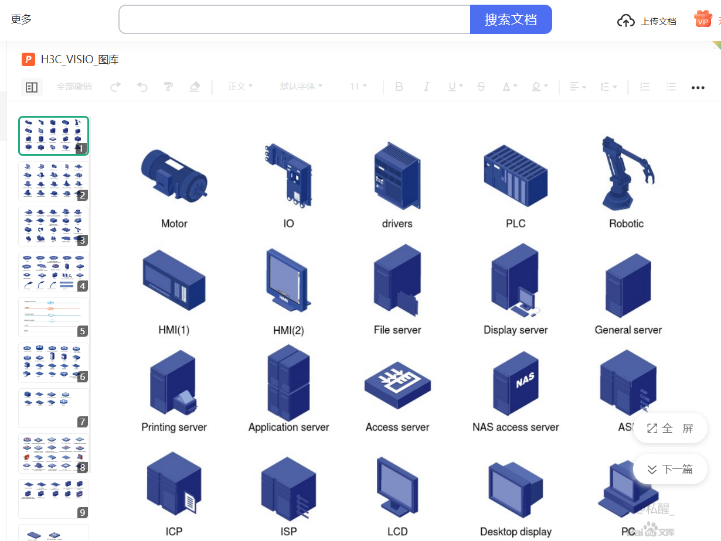Image resolution: width=721 pixels, height=541 pixels.
Task: Click the HMI(1) panel icon
Action: [x=174, y=281]
